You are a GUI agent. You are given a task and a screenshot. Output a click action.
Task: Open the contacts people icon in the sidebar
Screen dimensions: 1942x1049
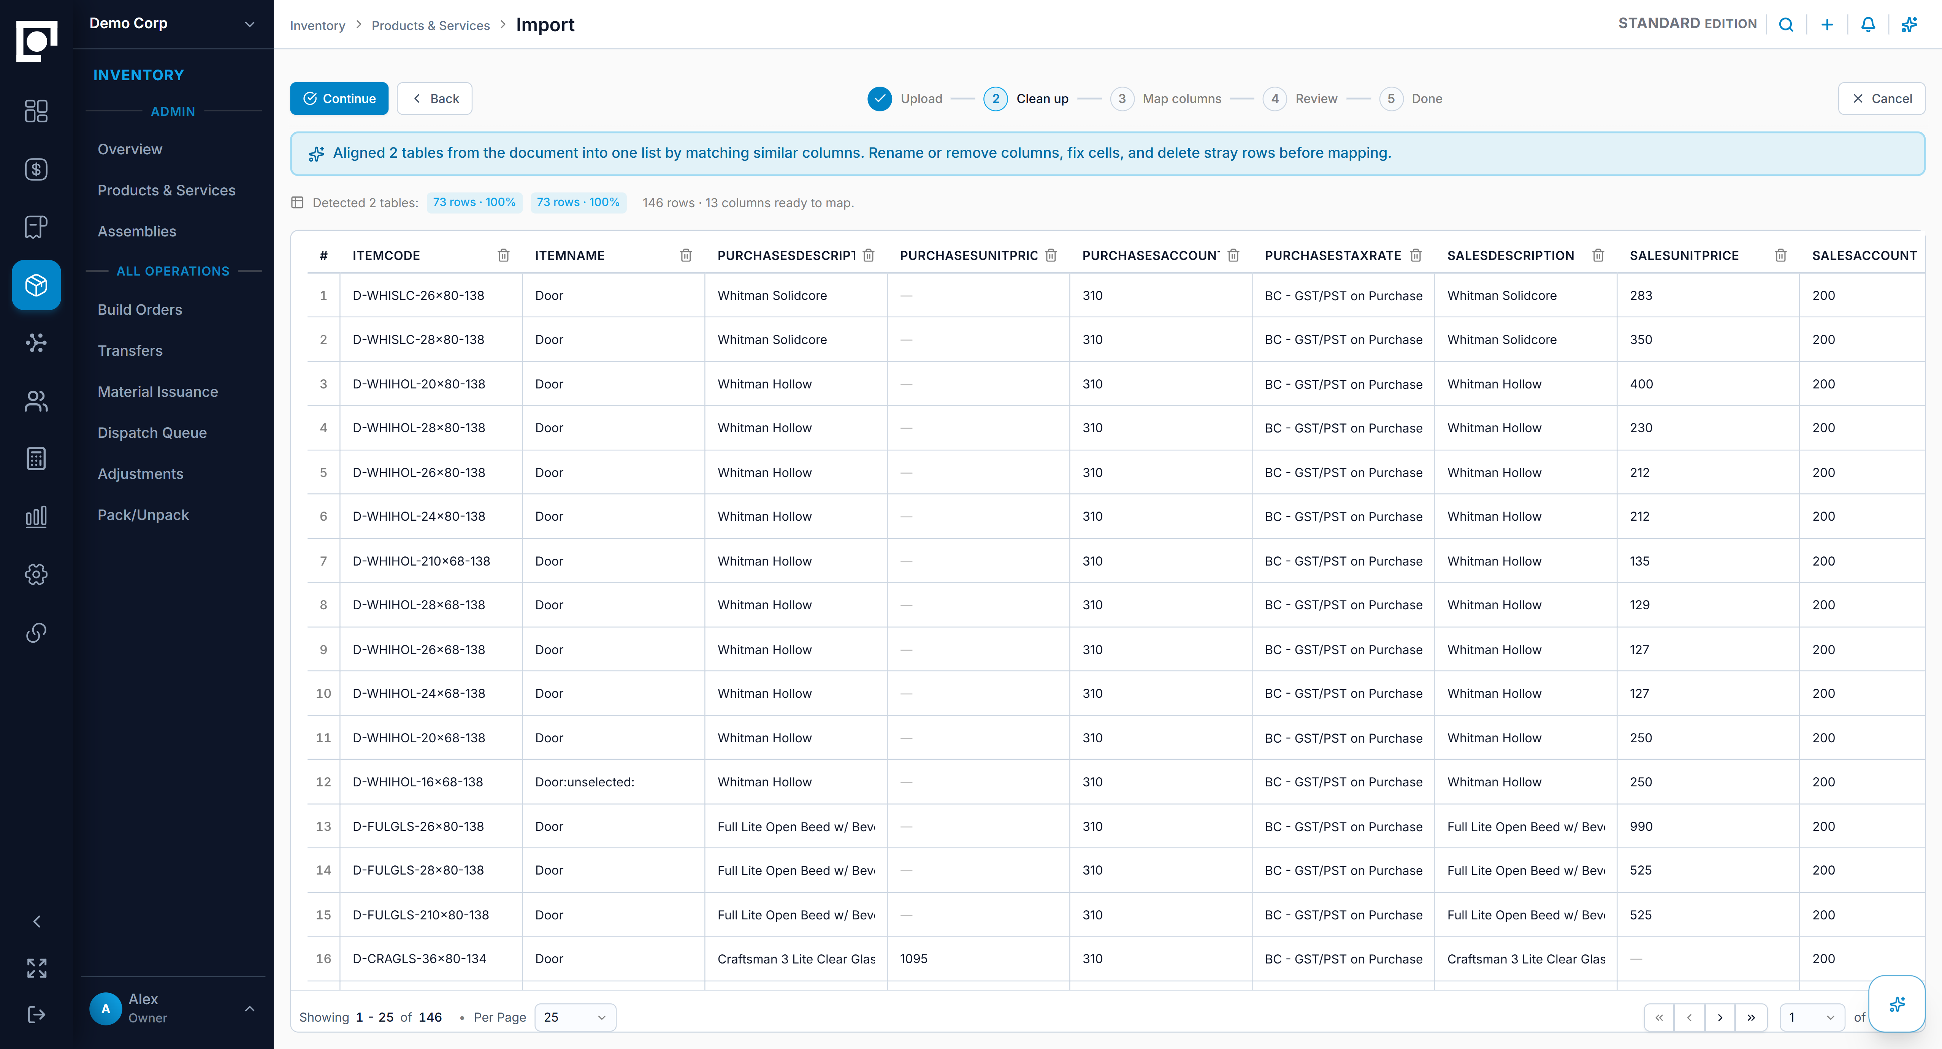tap(36, 401)
